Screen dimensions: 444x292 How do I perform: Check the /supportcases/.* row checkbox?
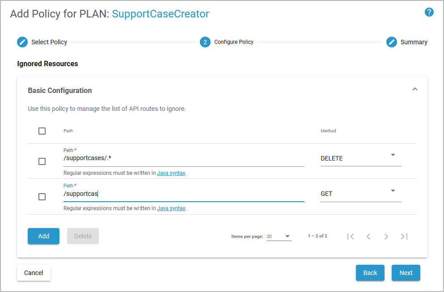(x=42, y=161)
